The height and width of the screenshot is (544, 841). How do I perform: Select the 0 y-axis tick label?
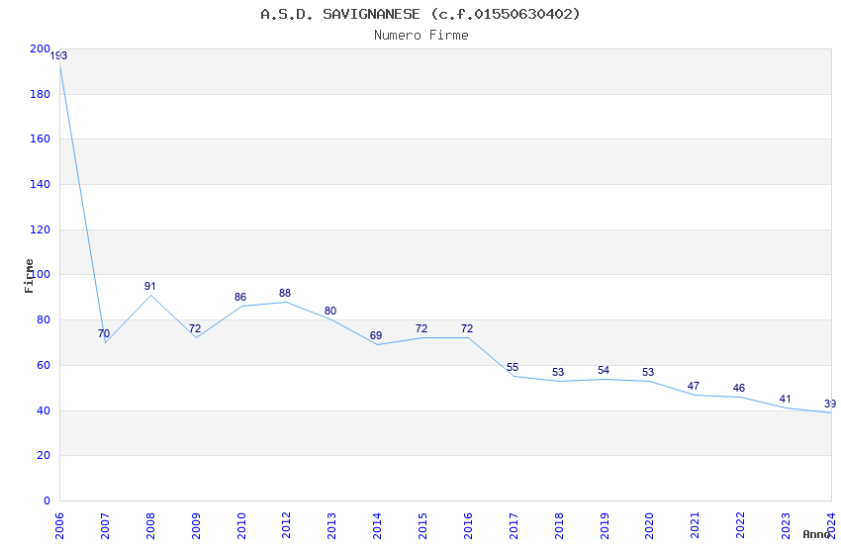point(47,501)
